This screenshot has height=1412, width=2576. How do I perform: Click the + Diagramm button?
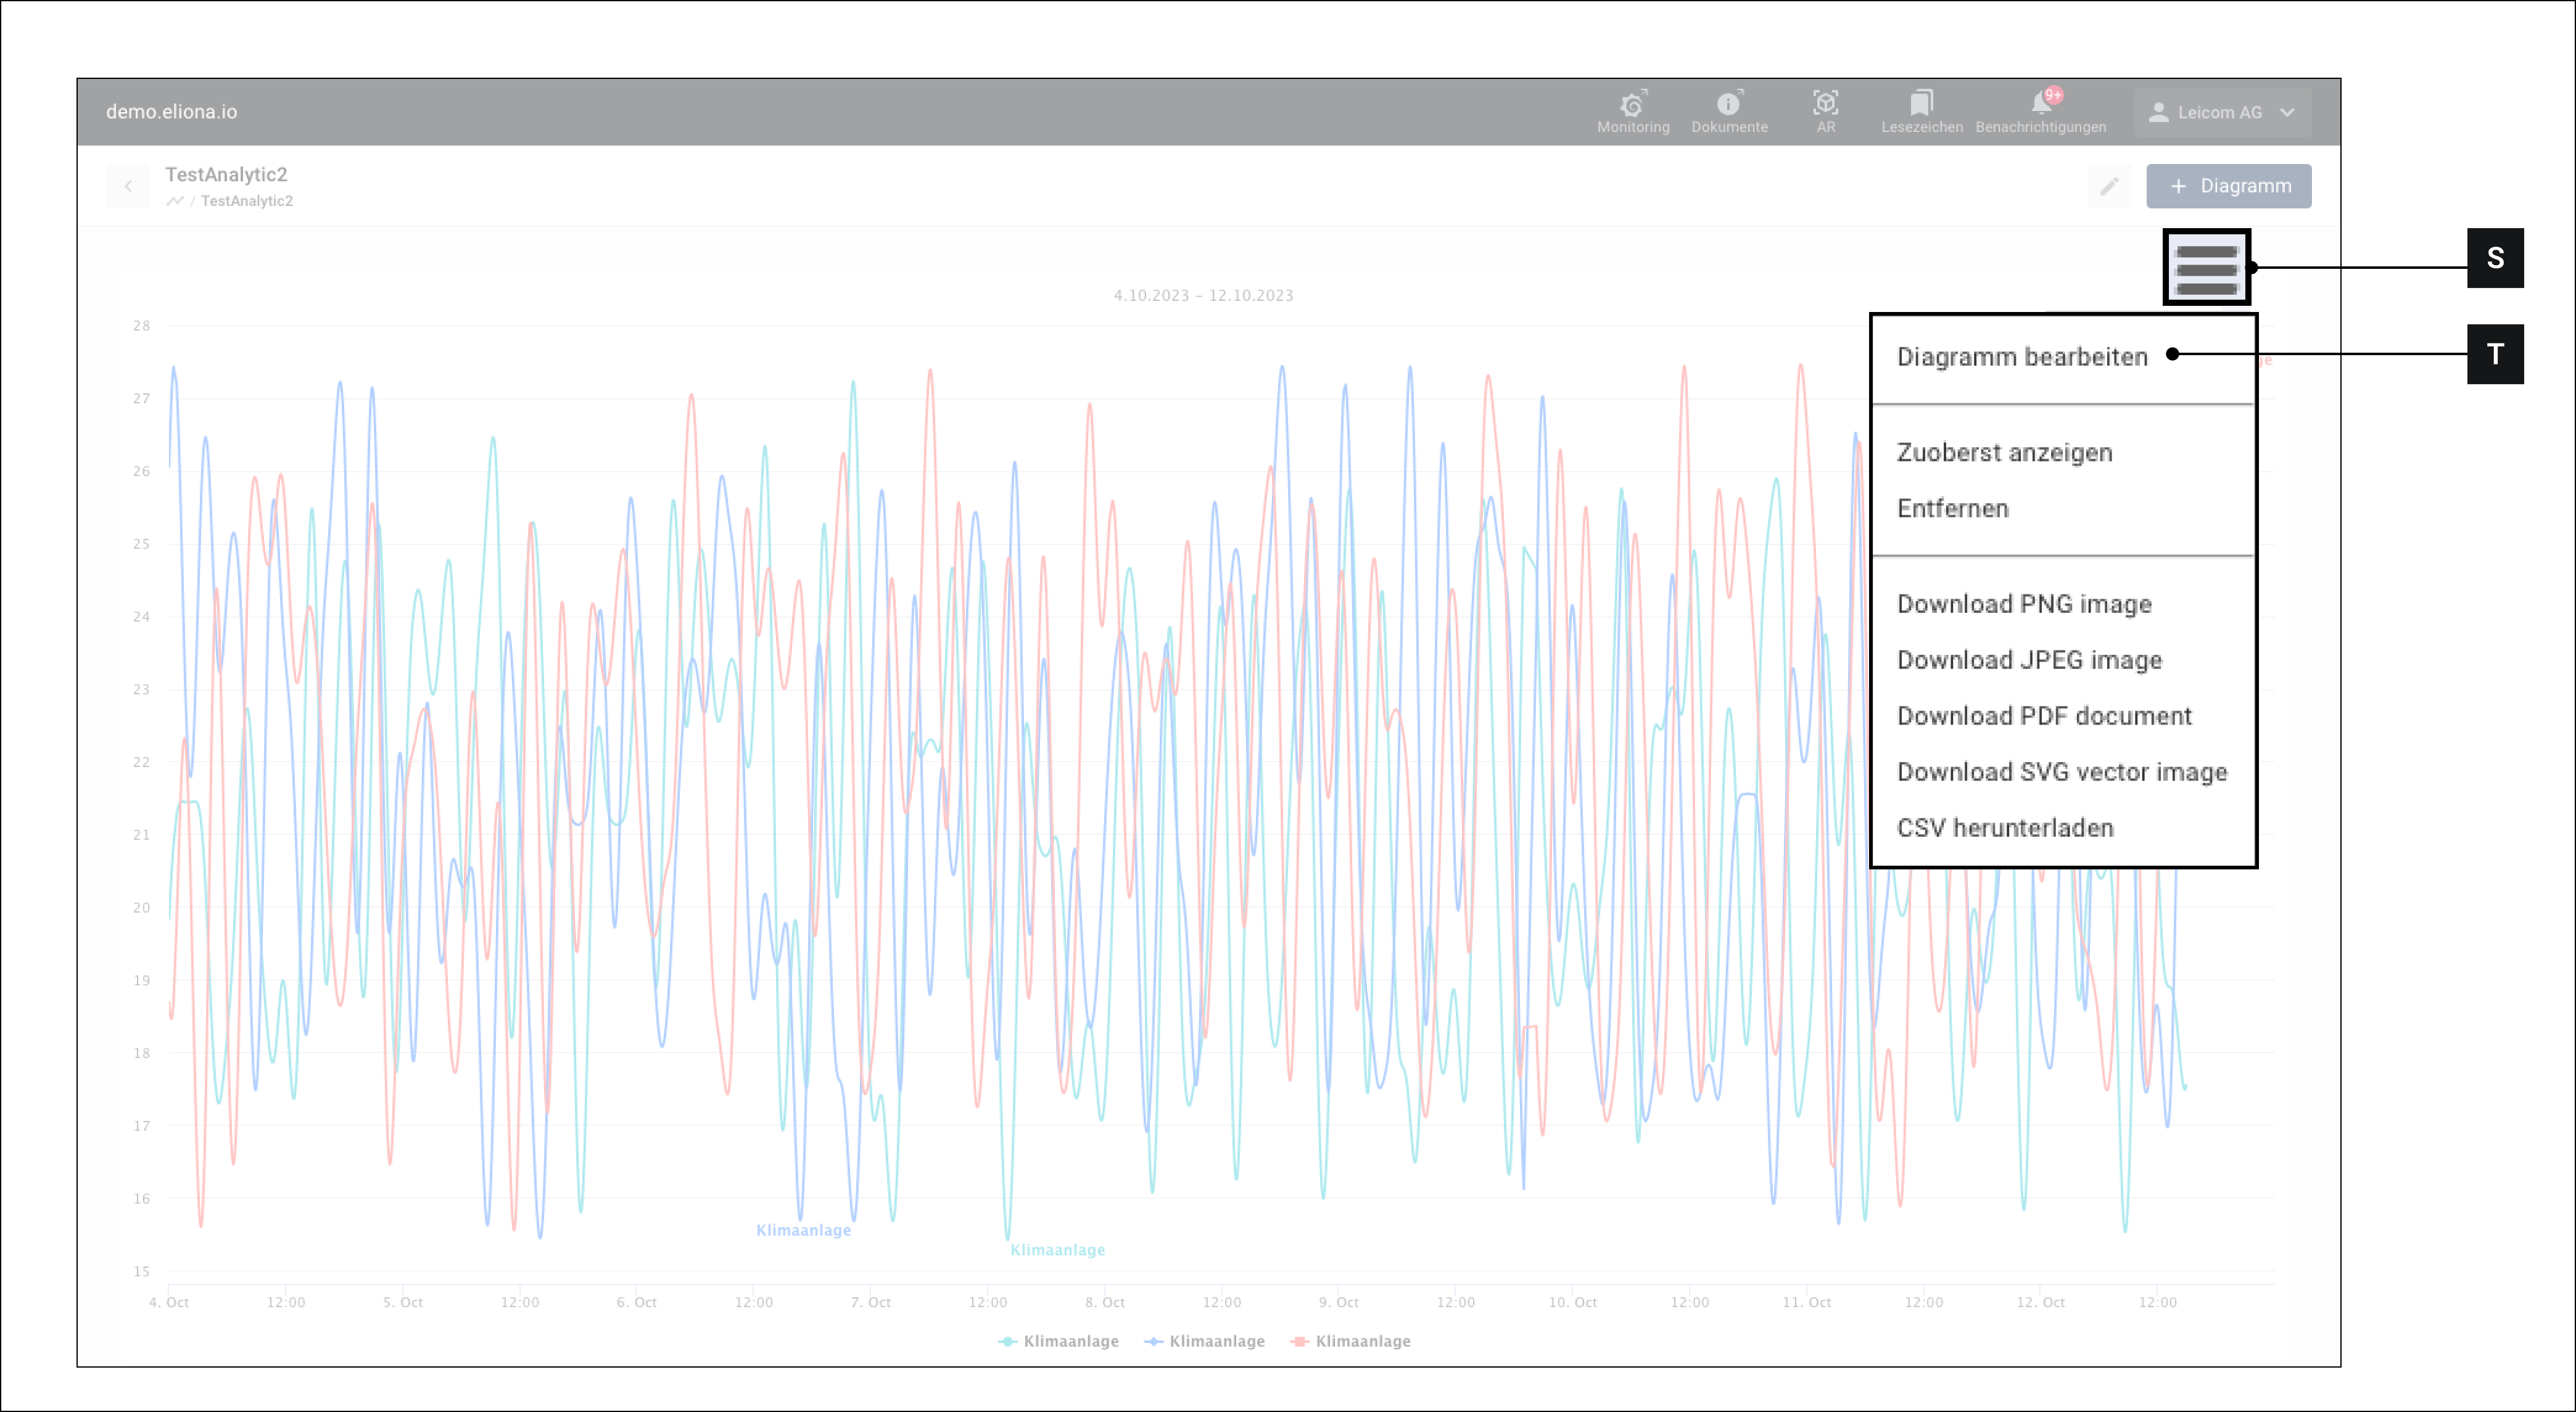click(2228, 187)
